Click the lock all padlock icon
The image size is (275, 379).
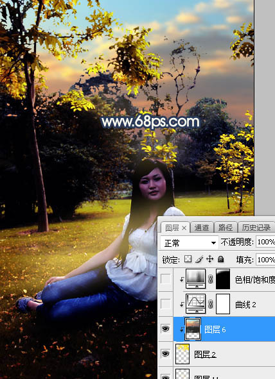point(220,259)
